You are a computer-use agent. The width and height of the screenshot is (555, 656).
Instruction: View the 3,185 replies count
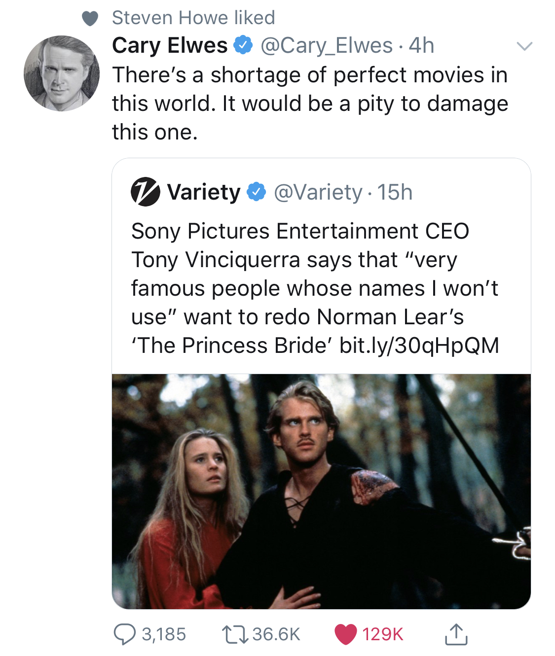164,634
